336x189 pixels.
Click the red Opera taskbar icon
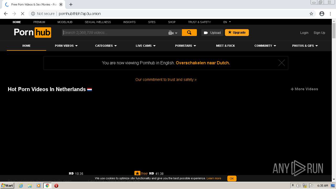coord(56,186)
